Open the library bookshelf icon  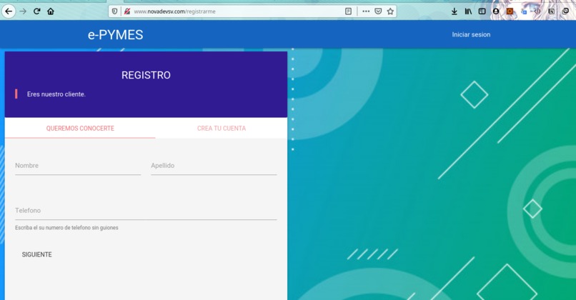pyautogui.click(x=468, y=11)
